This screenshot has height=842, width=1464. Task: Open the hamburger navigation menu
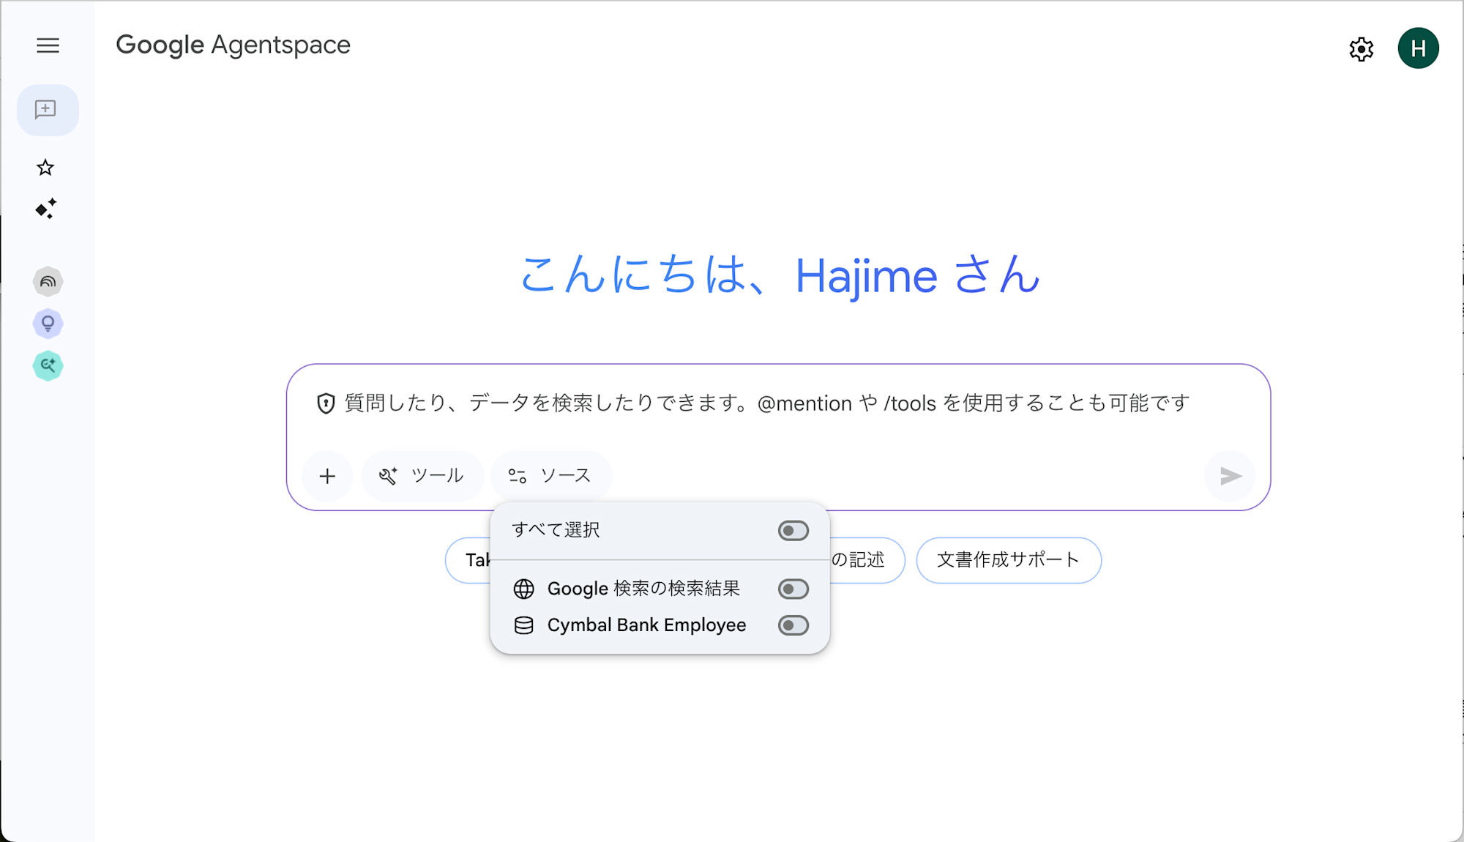coord(48,45)
